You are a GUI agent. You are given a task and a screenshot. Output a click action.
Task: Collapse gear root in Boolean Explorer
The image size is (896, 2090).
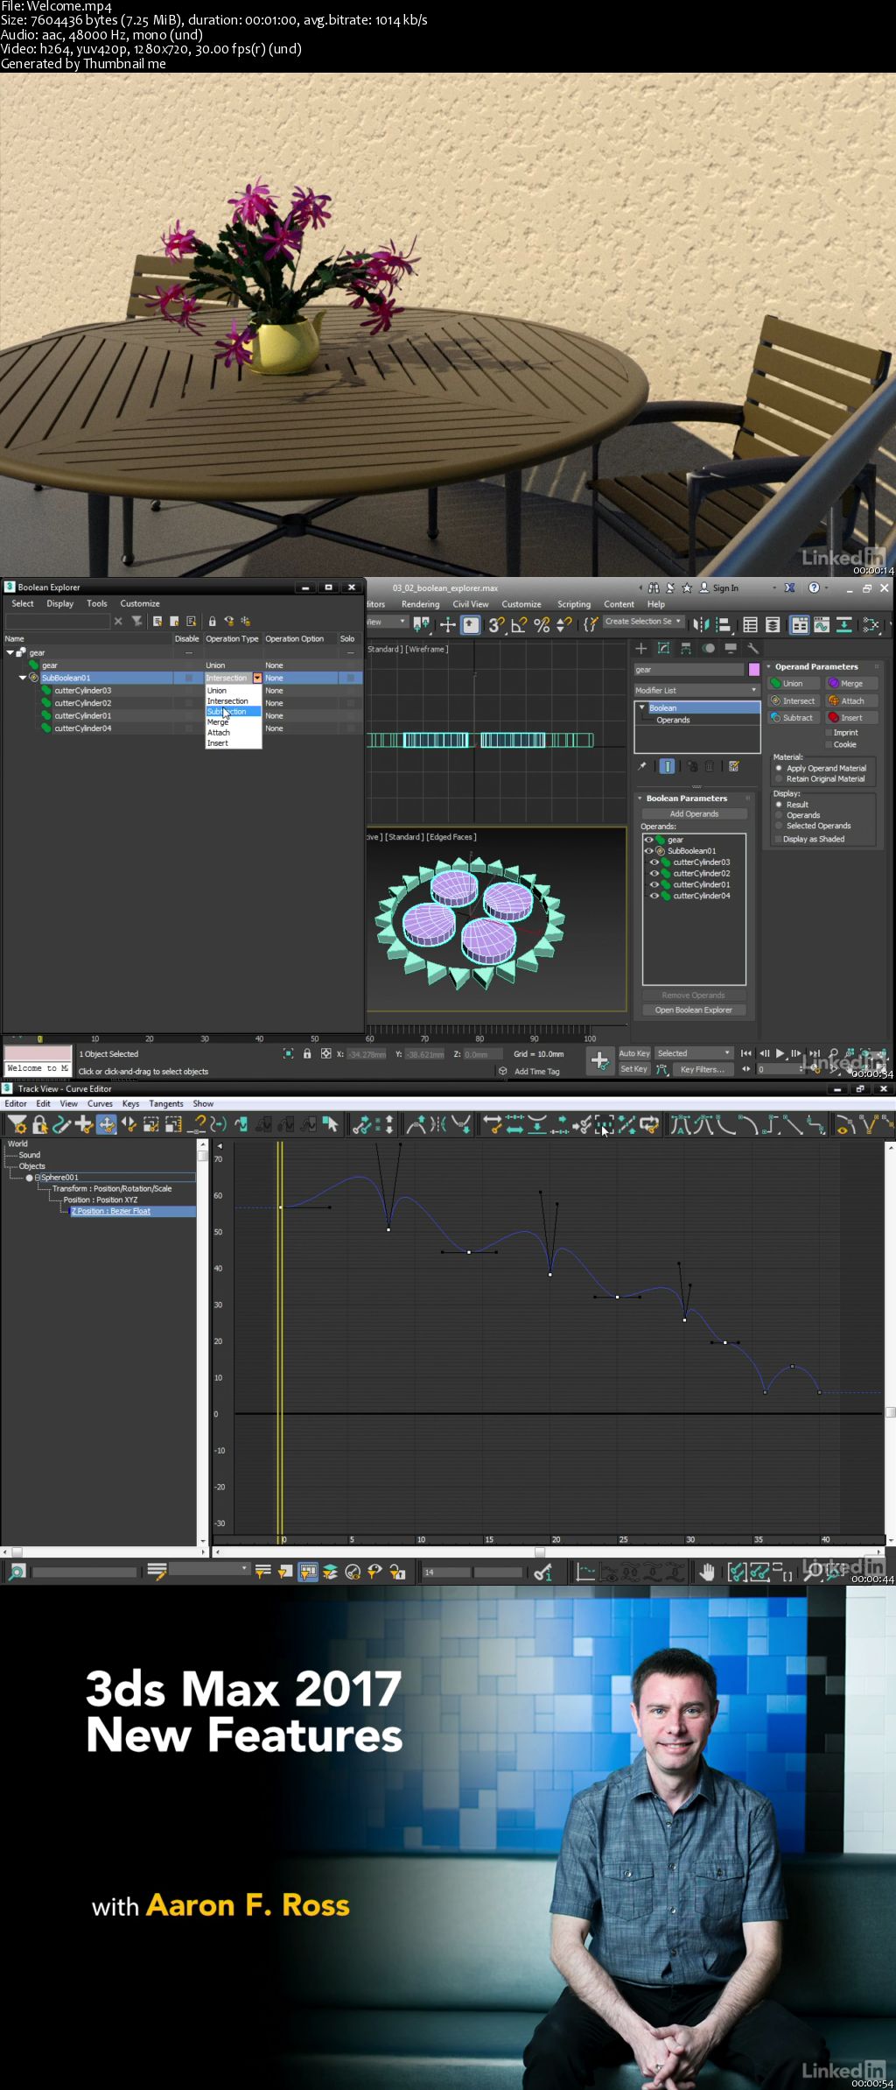pyautogui.click(x=10, y=652)
